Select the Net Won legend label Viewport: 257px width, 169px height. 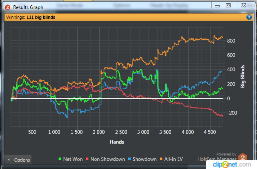(73, 159)
